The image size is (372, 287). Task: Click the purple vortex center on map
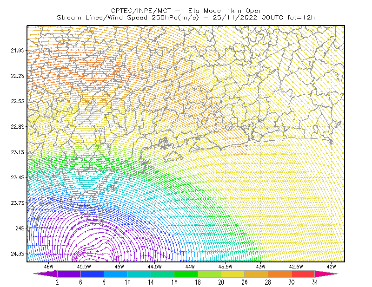coord(96,252)
